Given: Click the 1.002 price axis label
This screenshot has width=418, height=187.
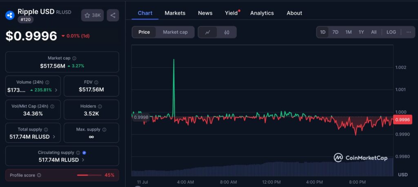Looking at the screenshot, I should tap(401, 67).
